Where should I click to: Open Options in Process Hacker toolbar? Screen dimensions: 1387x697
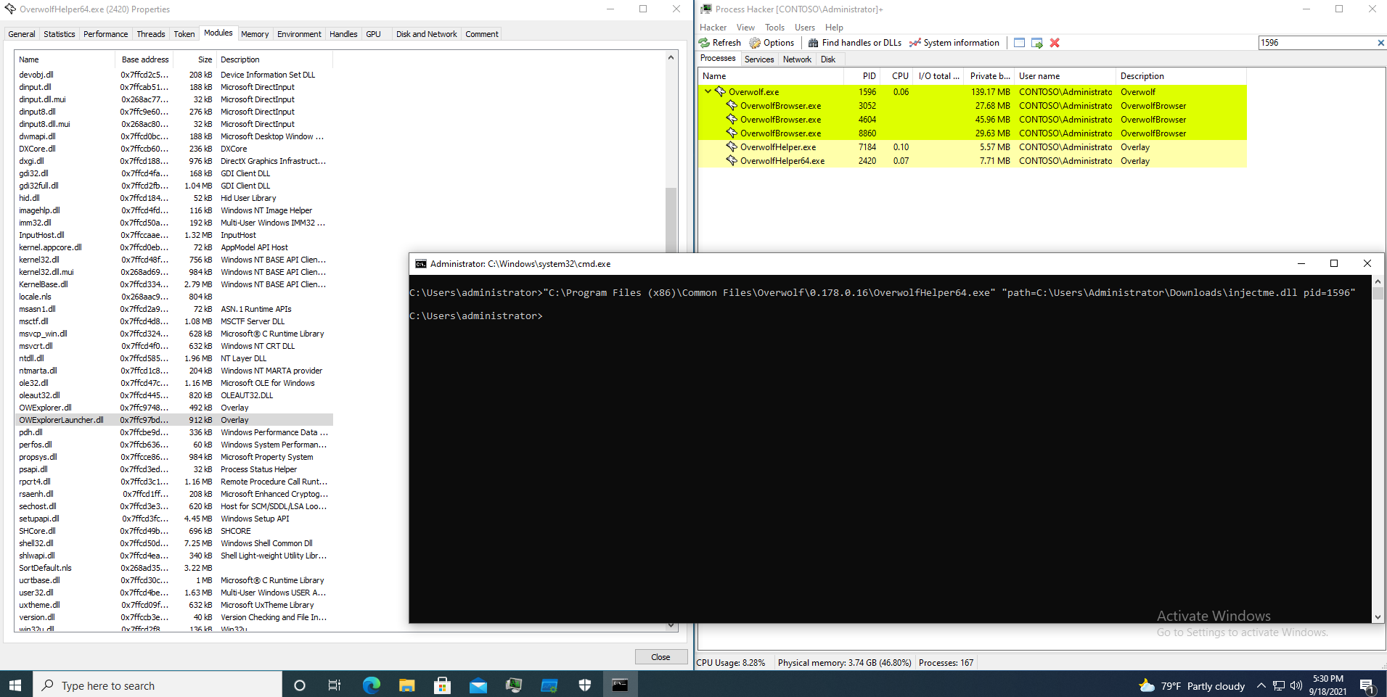772,43
